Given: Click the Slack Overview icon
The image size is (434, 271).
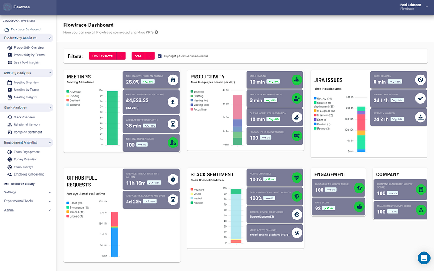Looking at the screenshot, I should [x=10, y=117].
